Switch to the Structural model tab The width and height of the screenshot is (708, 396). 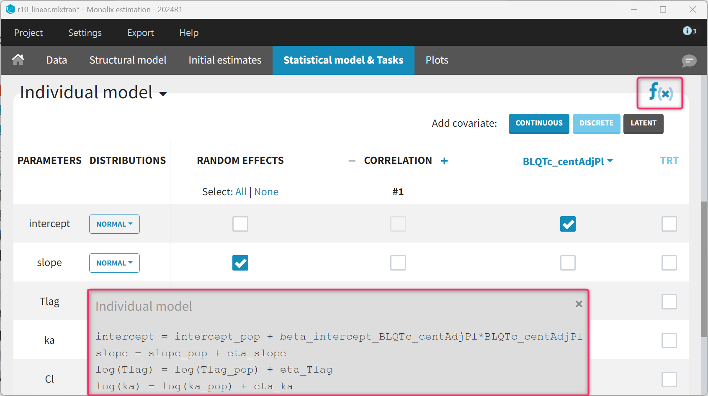pos(128,60)
